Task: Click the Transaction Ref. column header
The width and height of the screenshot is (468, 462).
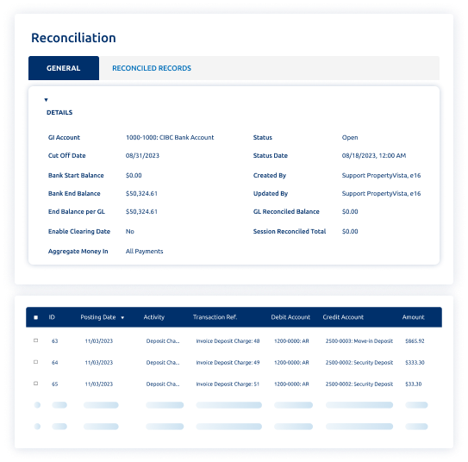Action: click(x=215, y=317)
